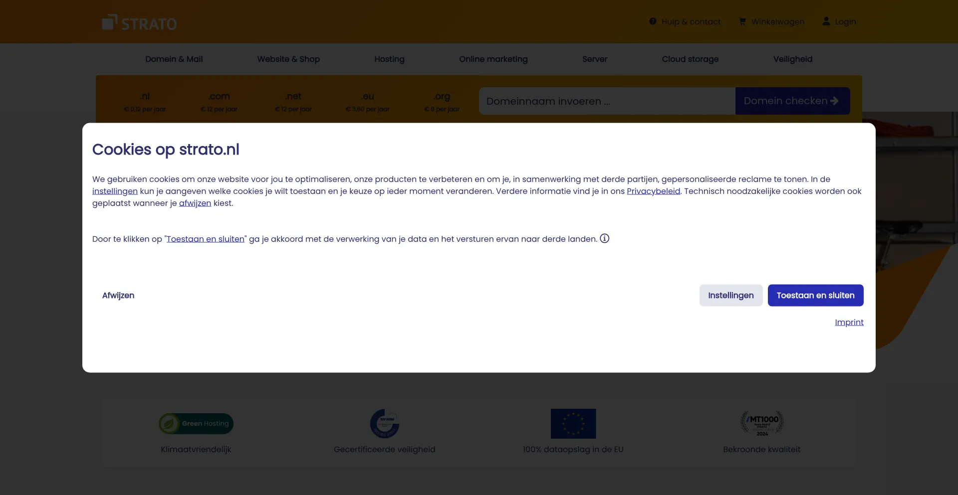Viewport: 958px width, 495px height.
Task: Open the Website & Shop menu
Action: [288, 59]
